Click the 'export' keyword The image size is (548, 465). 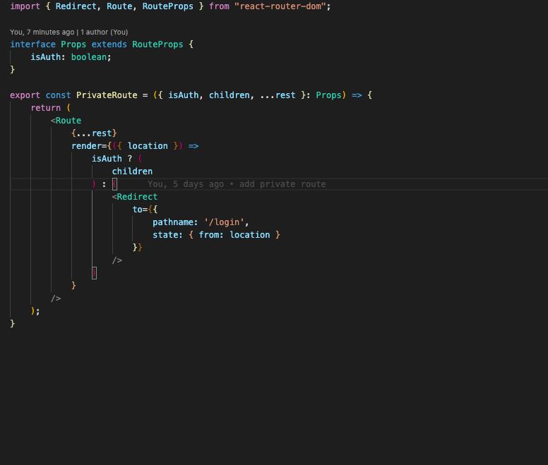[25, 95]
